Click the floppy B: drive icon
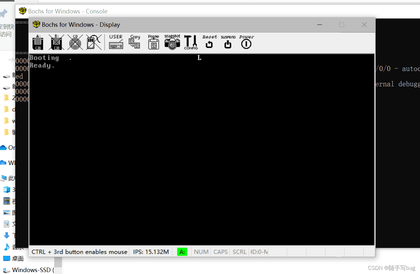Screen dimensions: 420x274 tap(56, 42)
